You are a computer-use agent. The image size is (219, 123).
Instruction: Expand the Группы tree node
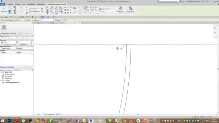(1, 81)
